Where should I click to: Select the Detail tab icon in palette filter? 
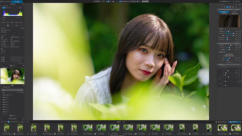point(227,7)
